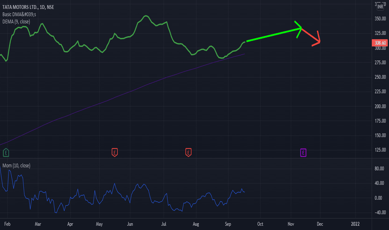Click the 80.00 momentum axis label

pos(379,169)
